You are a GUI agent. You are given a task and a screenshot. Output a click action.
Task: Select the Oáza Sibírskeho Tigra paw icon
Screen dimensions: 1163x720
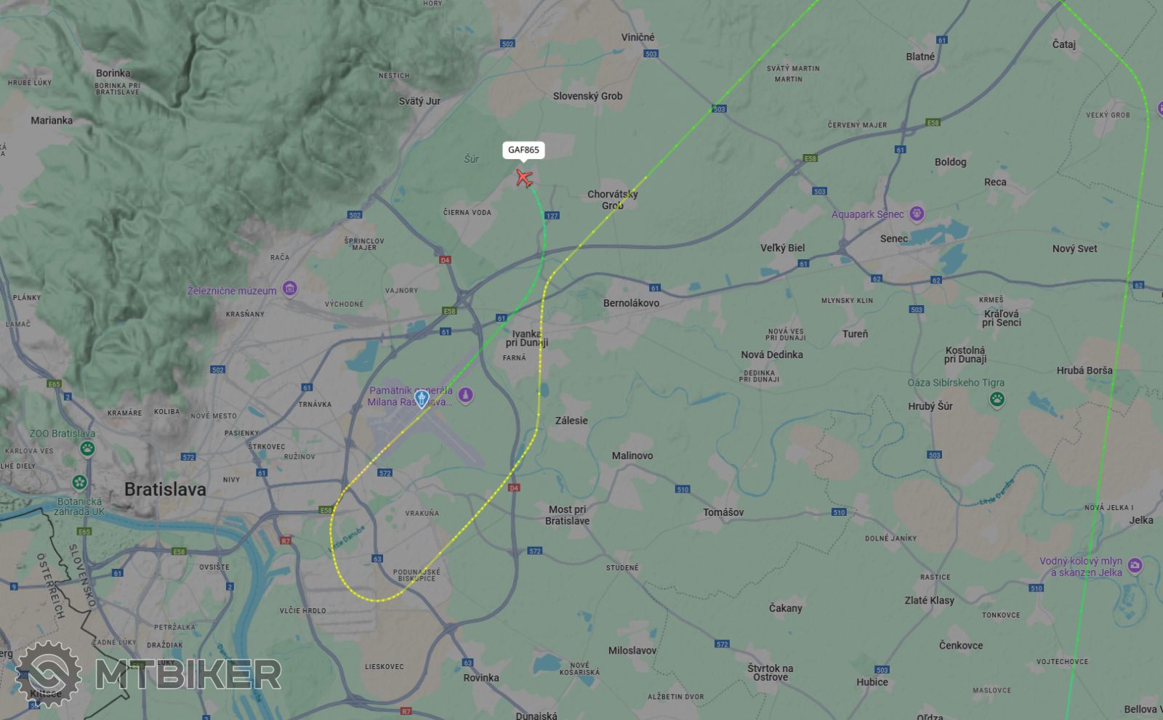(x=997, y=399)
